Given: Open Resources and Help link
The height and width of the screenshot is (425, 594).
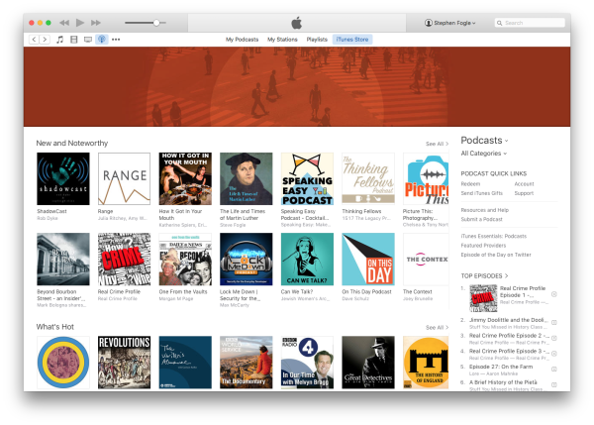Looking at the screenshot, I should [x=485, y=210].
